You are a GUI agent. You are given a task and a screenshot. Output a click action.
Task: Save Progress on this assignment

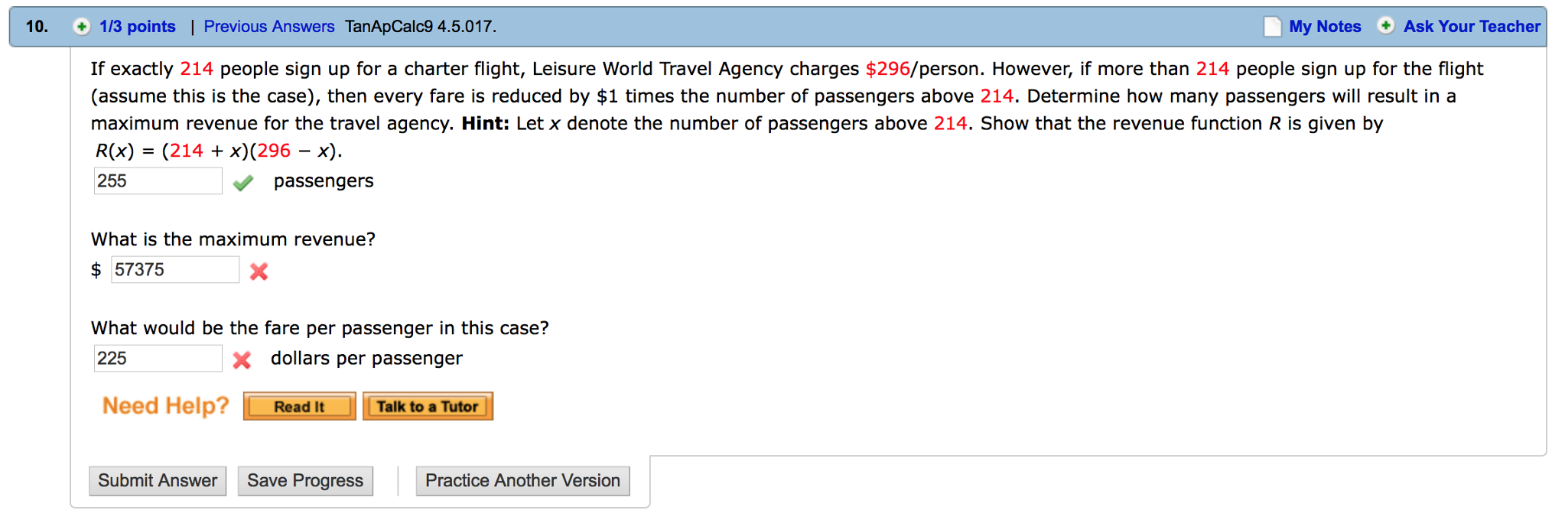click(x=304, y=480)
